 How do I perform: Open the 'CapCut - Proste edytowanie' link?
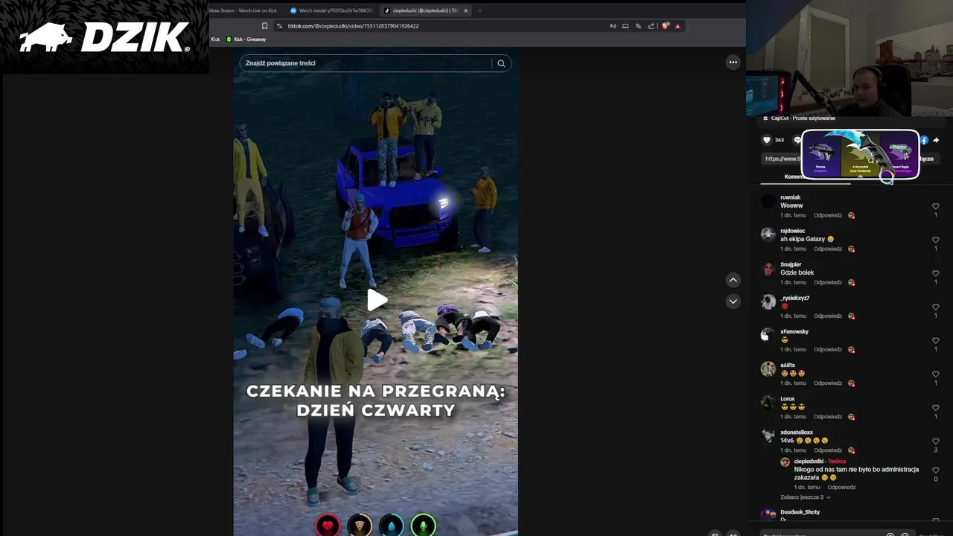coord(799,118)
